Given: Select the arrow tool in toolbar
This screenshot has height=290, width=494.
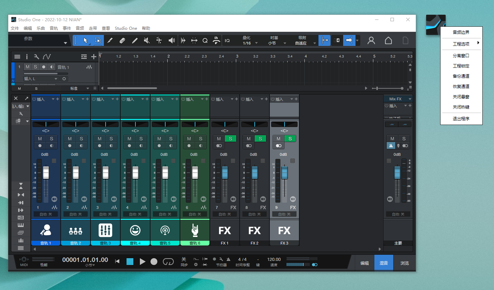Looking at the screenshot, I should pyautogui.click(x=85, y=40).
